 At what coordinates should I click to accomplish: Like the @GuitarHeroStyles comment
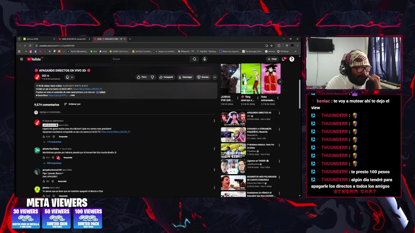(x=44, y=158)
